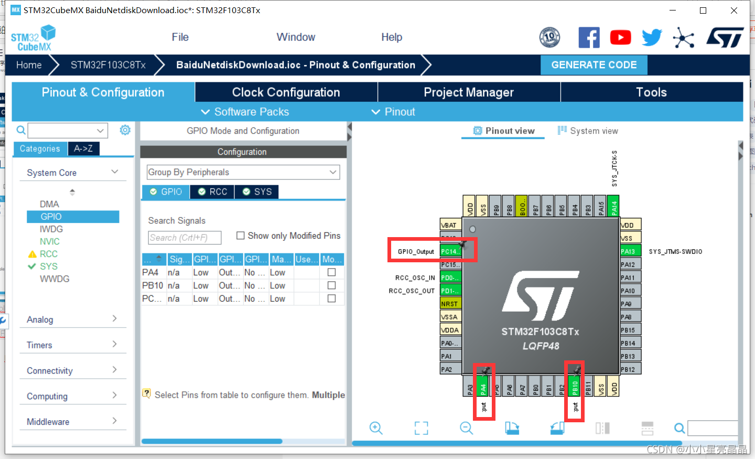755x459 pixels.
Task: Fit chip view to window
Action: [421, 428]
